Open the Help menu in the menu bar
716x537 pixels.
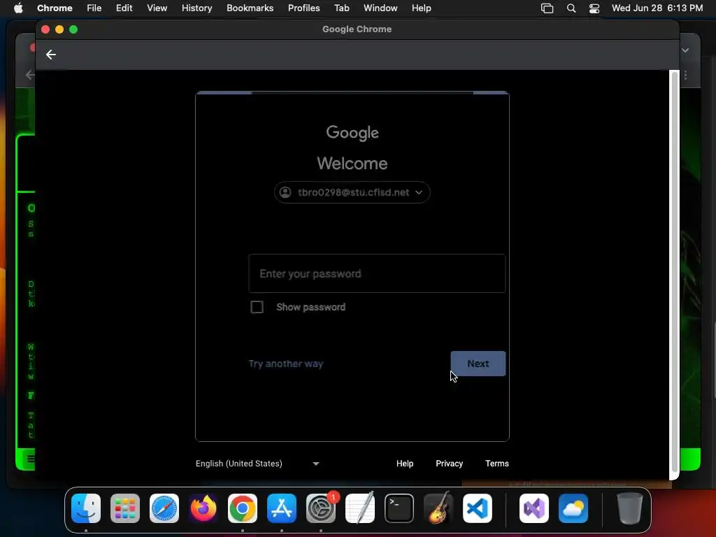[x=421, y=8]
